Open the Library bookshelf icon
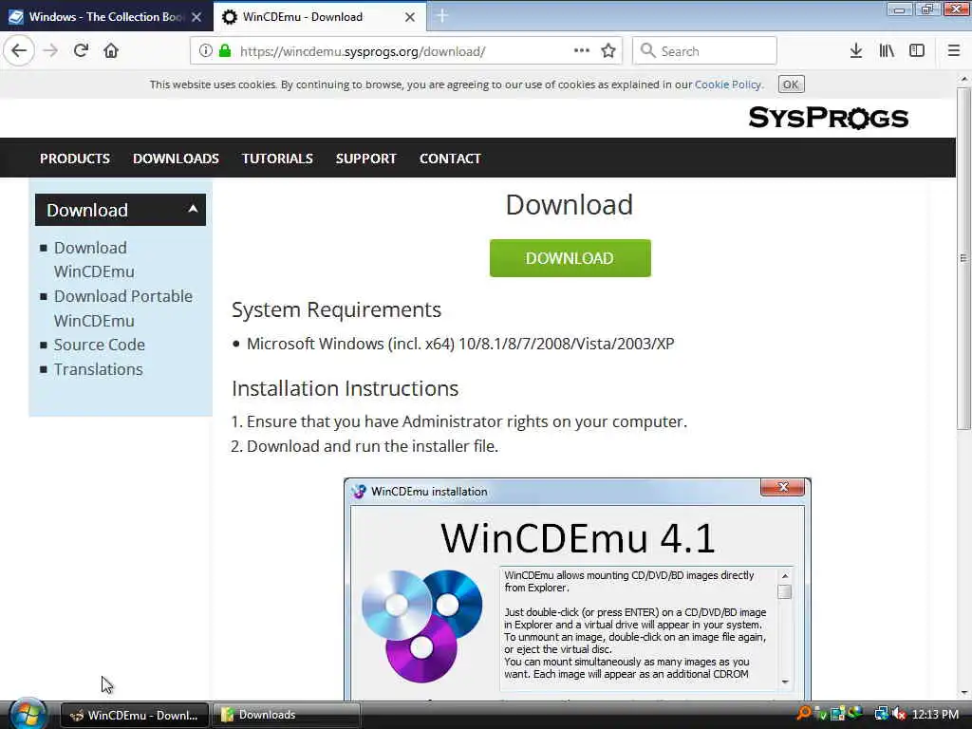 coord(887,51)
